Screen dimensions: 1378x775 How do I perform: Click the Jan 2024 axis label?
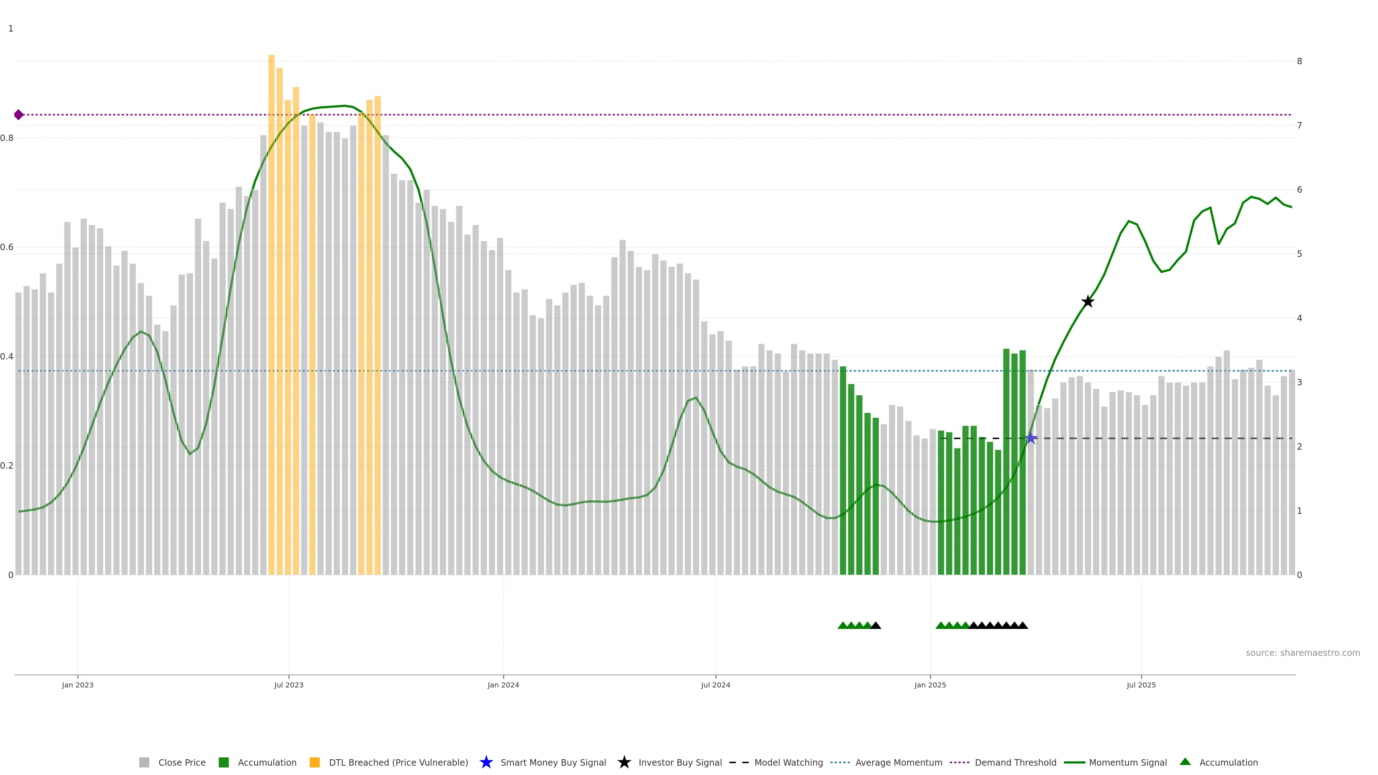click(x=503, y=685)
